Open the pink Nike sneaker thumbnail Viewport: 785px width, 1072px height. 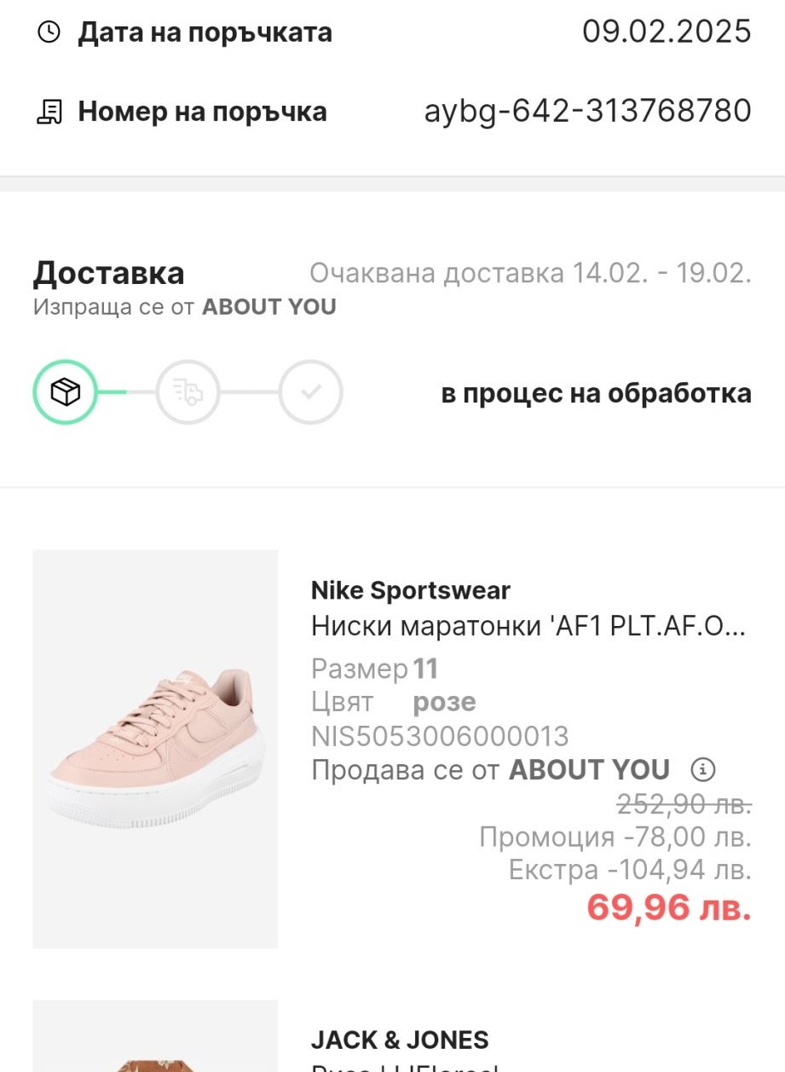pos(155,749)
